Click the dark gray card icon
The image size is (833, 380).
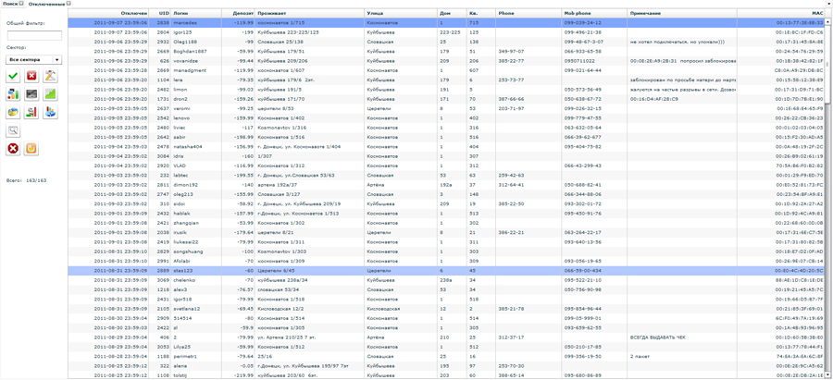(31, 94)
